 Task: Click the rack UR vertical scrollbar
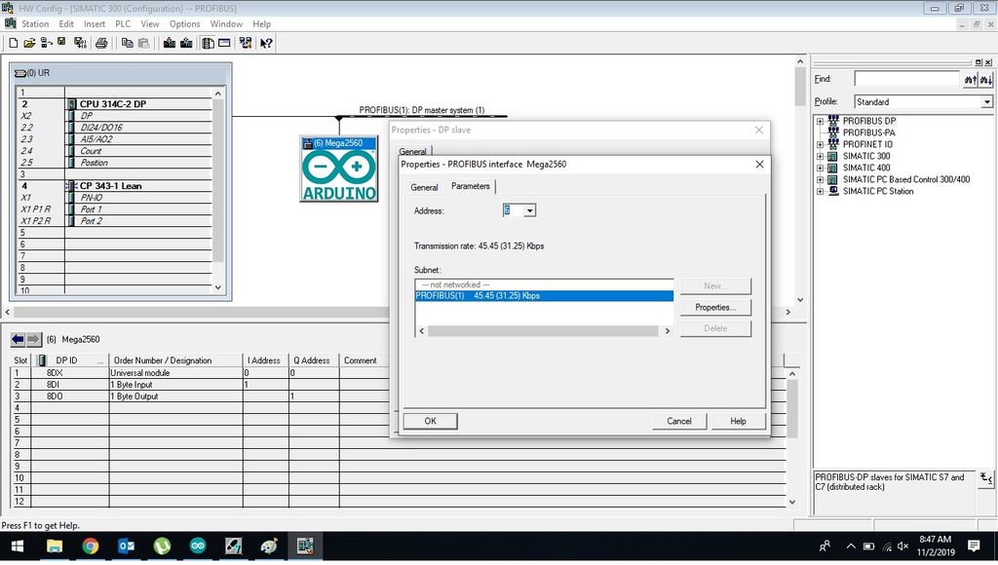[x=217, y=190]
